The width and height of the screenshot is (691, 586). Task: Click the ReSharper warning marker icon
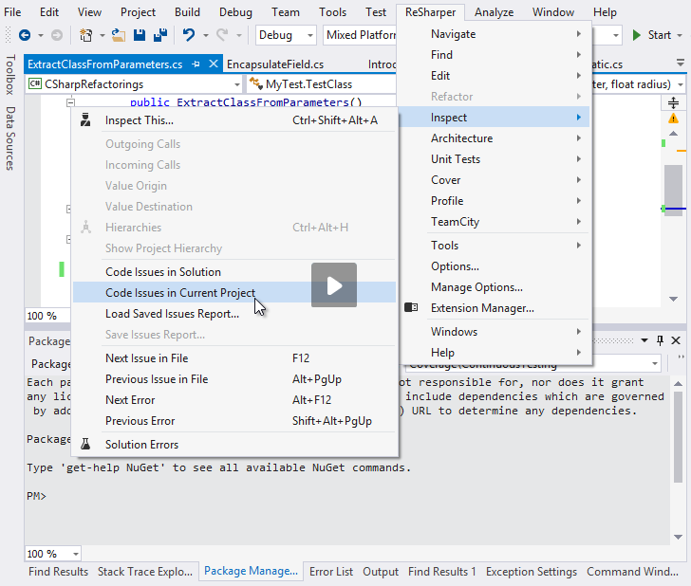(x=673, y=118)
